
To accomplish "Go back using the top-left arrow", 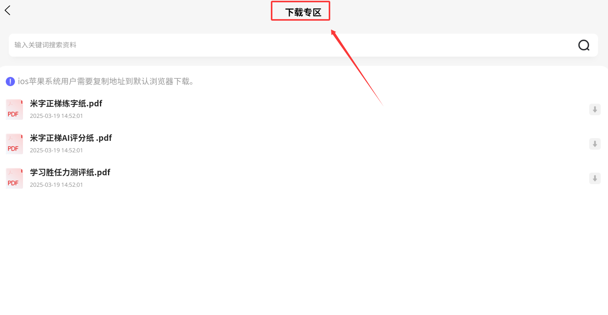I will point(8,10).
